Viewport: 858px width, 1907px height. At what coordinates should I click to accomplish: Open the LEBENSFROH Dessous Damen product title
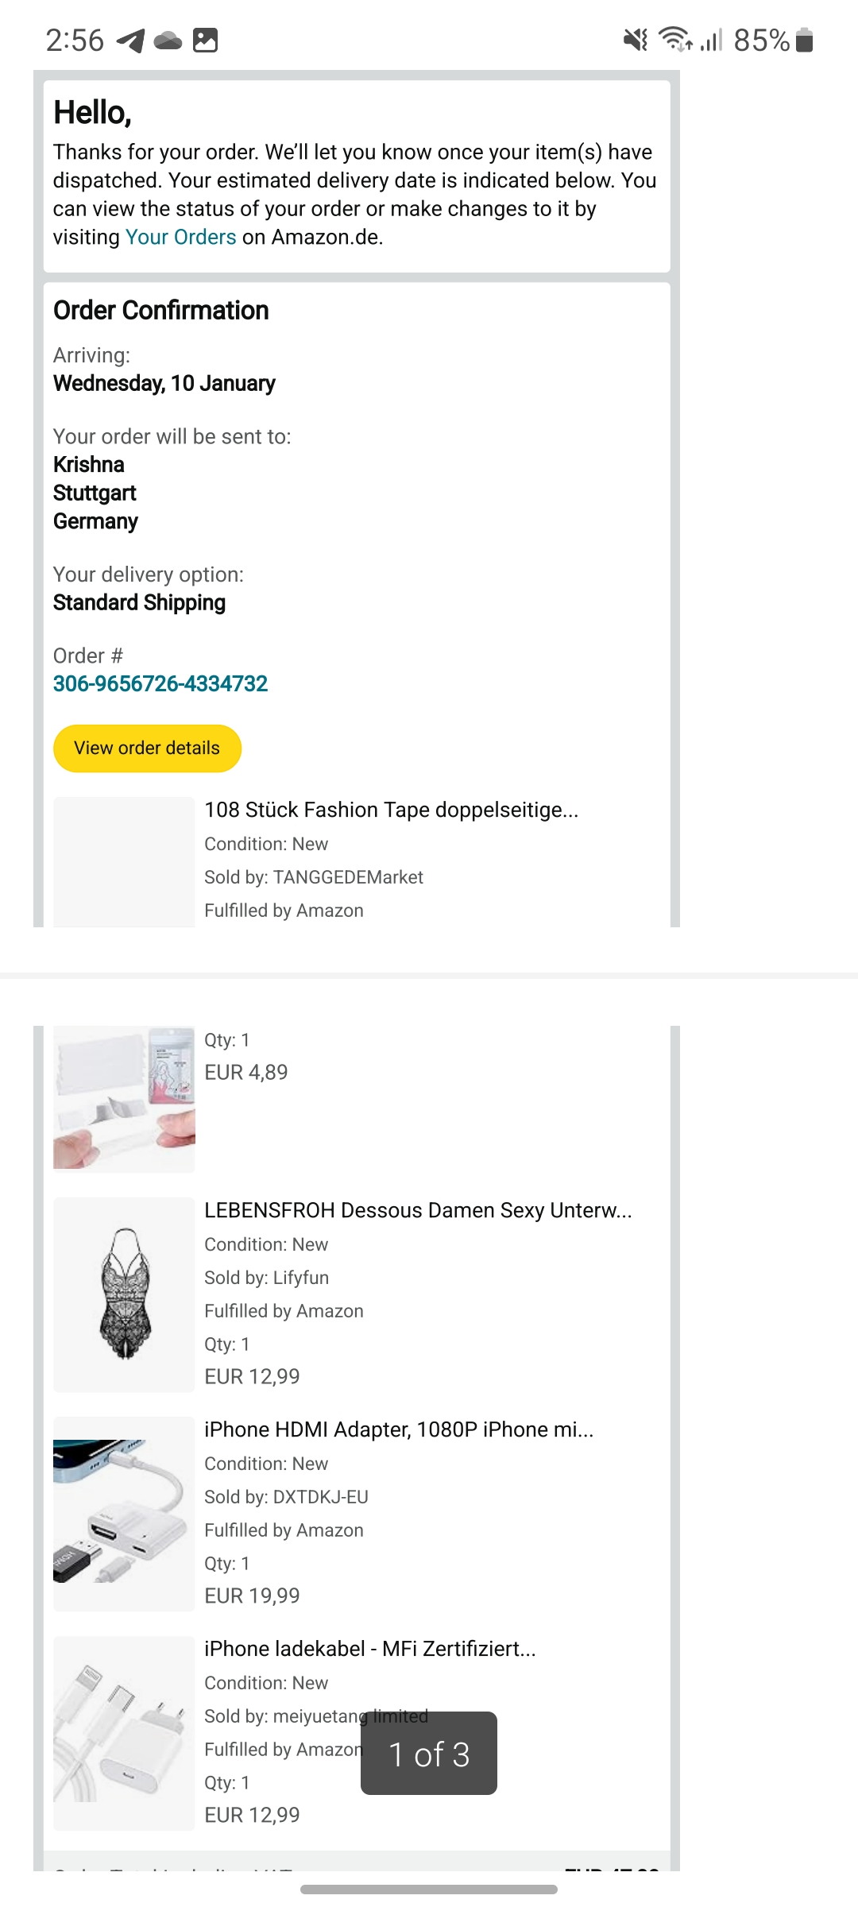pyautogui.click(x=418, y=1210)
